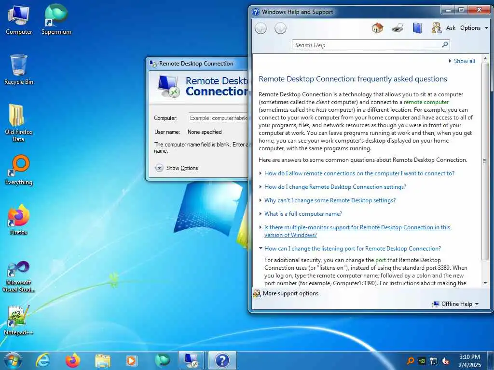Launch Firefox from the taskbar

(x=73, y=360)
